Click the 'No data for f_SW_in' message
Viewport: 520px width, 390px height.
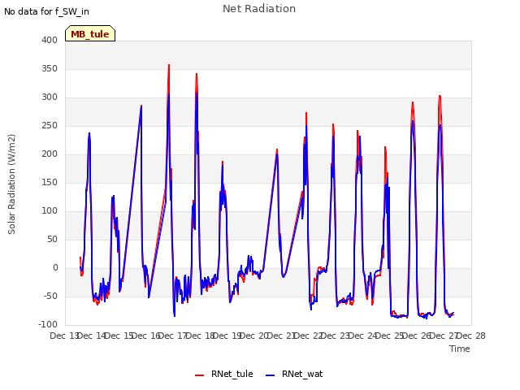46,11
